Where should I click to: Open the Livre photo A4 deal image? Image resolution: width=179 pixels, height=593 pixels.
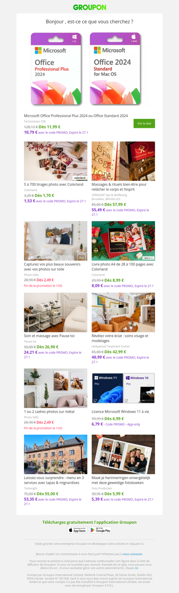[x=123, y=240]
